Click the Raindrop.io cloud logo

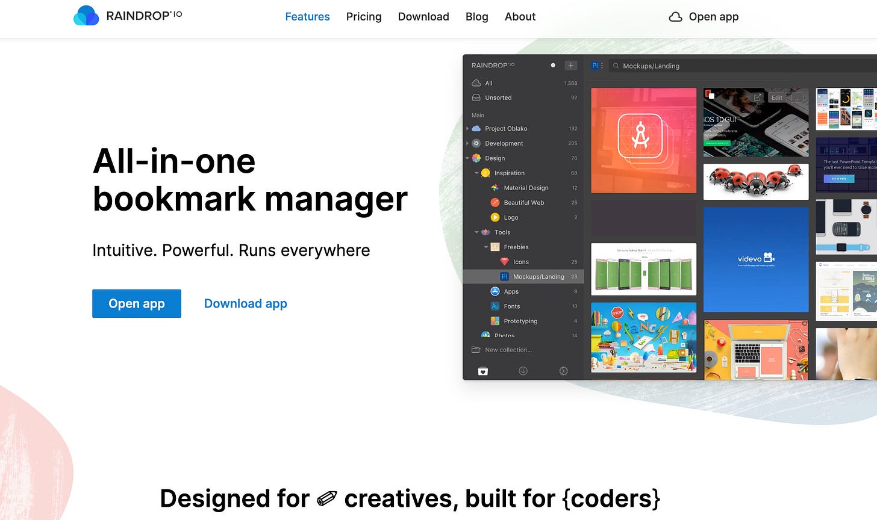[x=86, y=16]
